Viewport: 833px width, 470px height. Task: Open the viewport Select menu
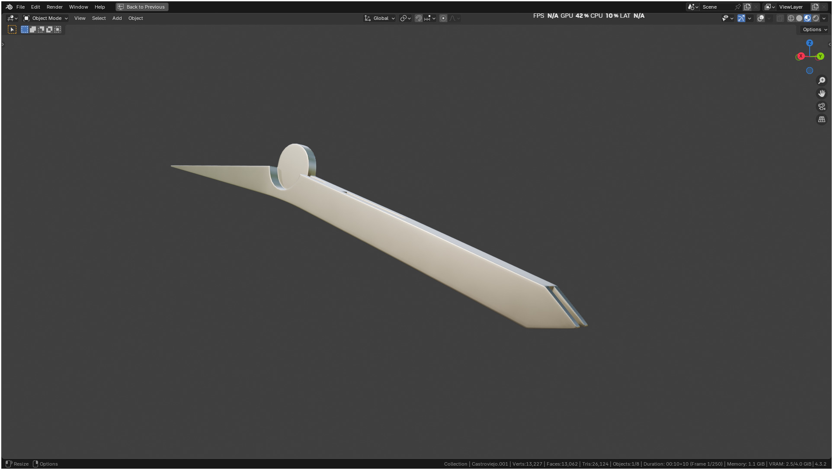tap(99, 18)
